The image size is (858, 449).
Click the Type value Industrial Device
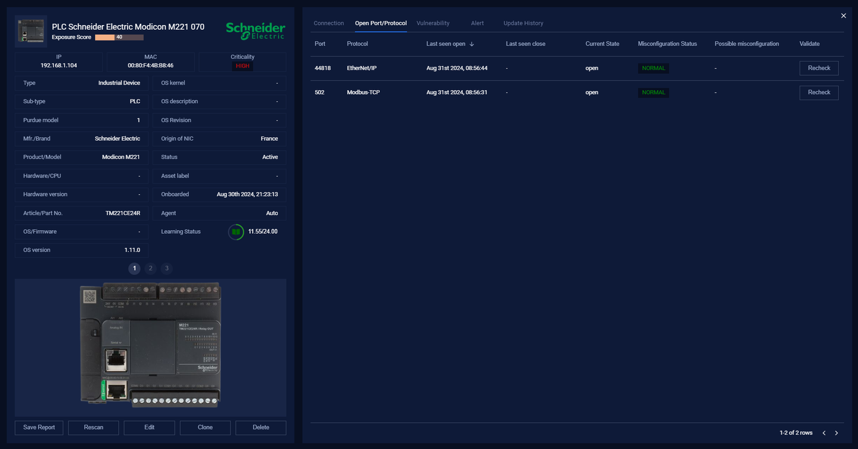coord(119,83)
